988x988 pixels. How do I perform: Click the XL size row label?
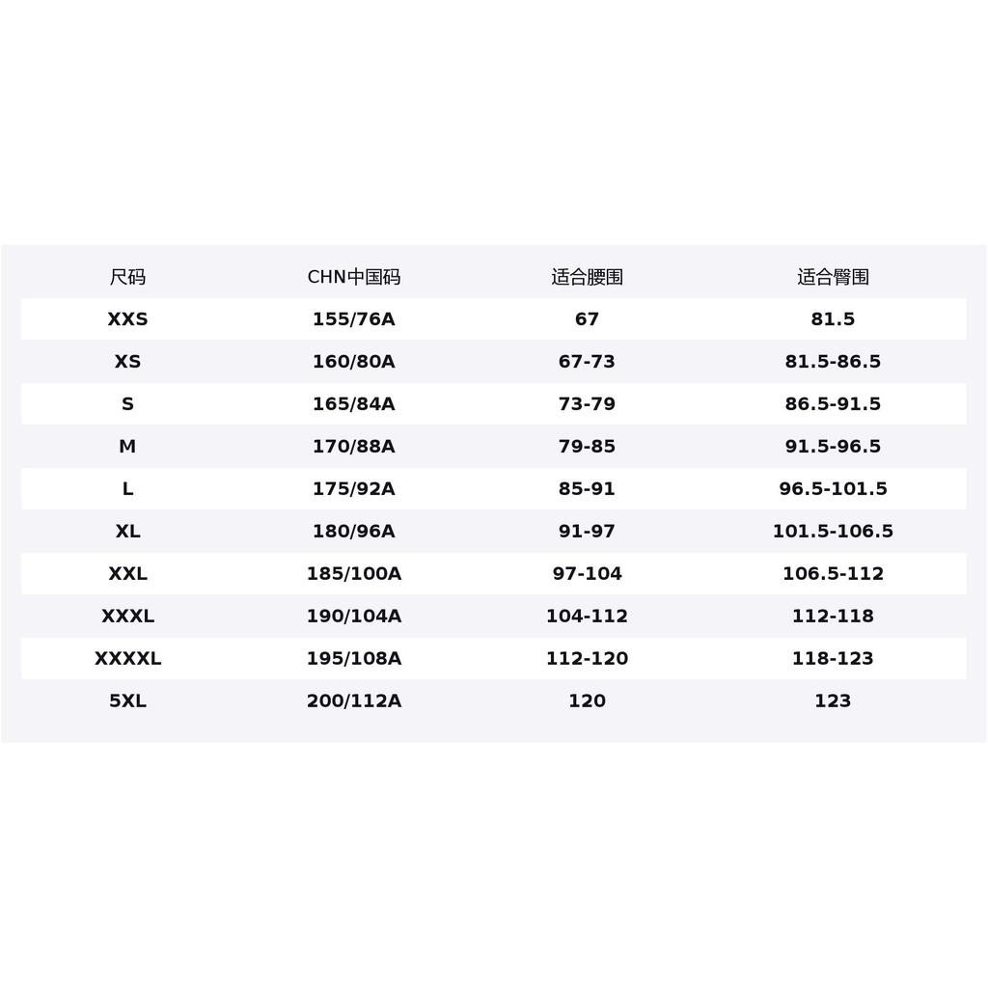tap(127, 532)
